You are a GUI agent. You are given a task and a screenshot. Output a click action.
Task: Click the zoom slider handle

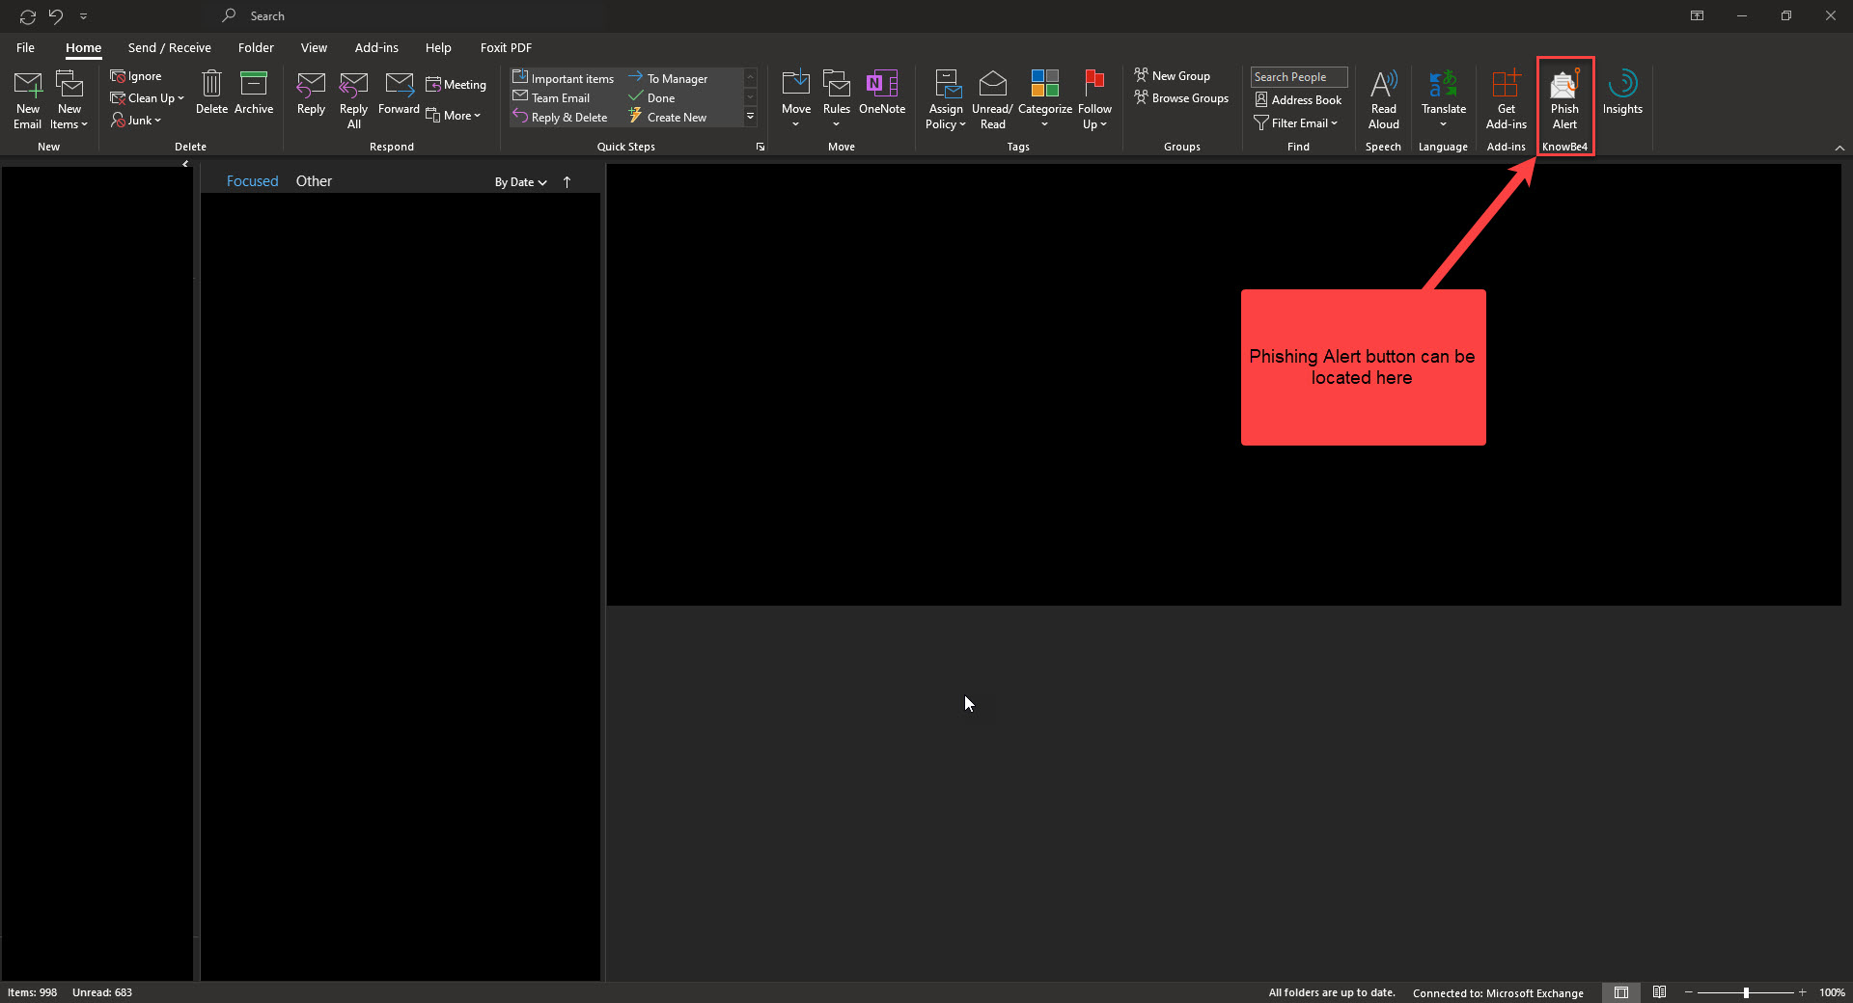pos(1746,992)
